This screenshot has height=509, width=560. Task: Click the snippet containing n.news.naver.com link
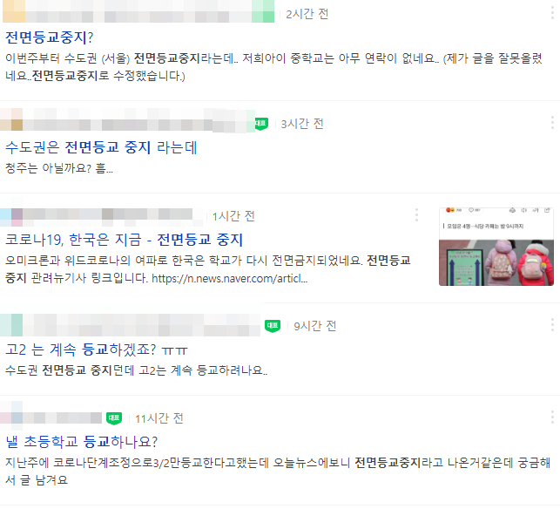(208, 269)
